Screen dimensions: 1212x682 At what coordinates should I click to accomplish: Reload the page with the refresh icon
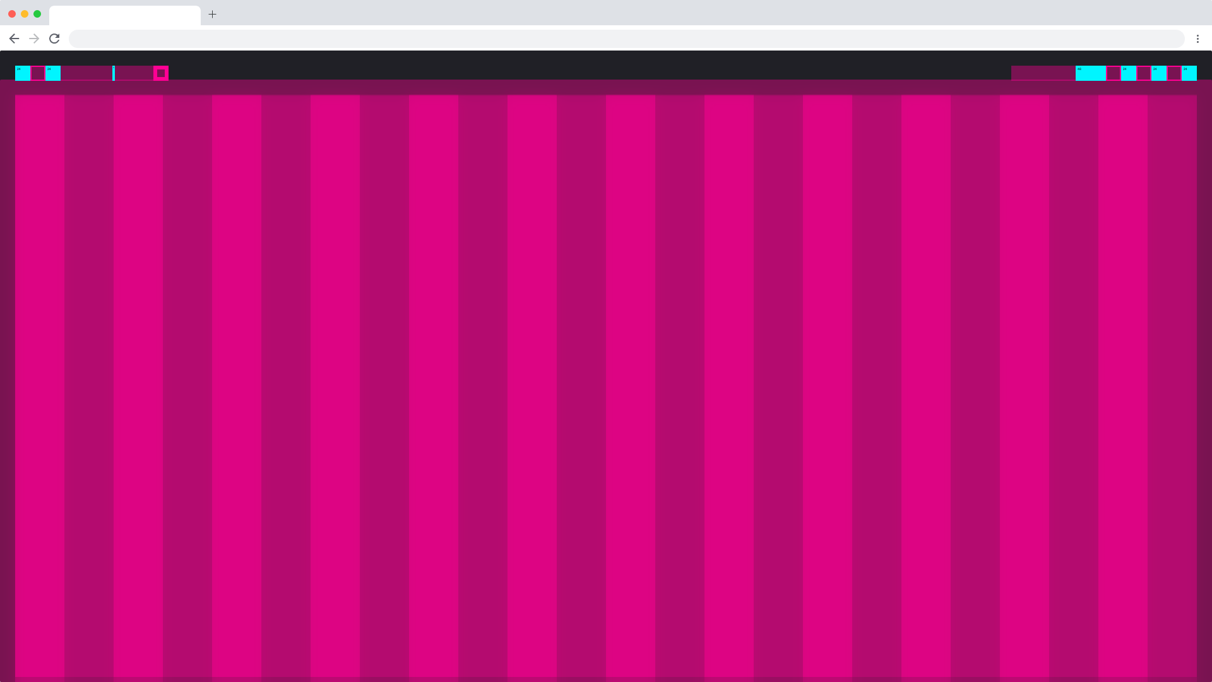tap(54, 39)
